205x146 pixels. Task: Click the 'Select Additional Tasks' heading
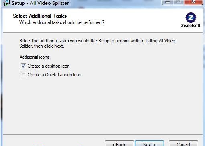point(40,16)
